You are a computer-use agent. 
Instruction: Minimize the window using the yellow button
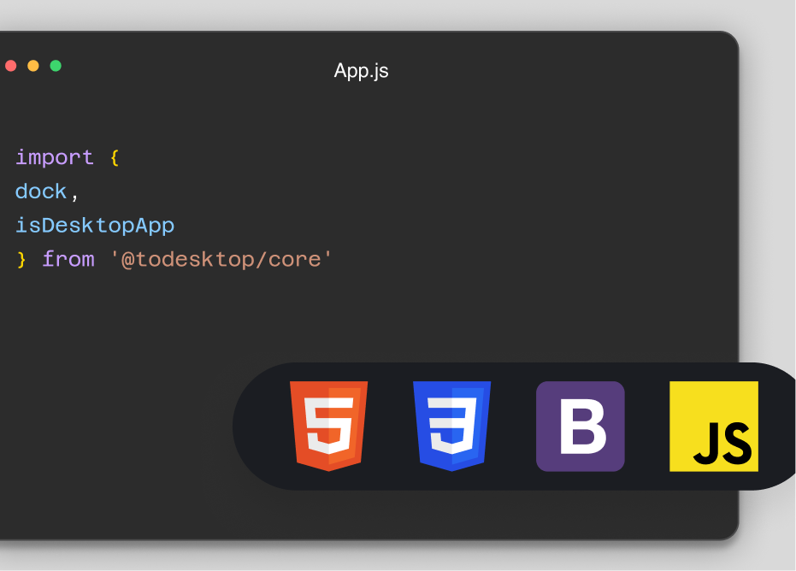click(33, 66)
